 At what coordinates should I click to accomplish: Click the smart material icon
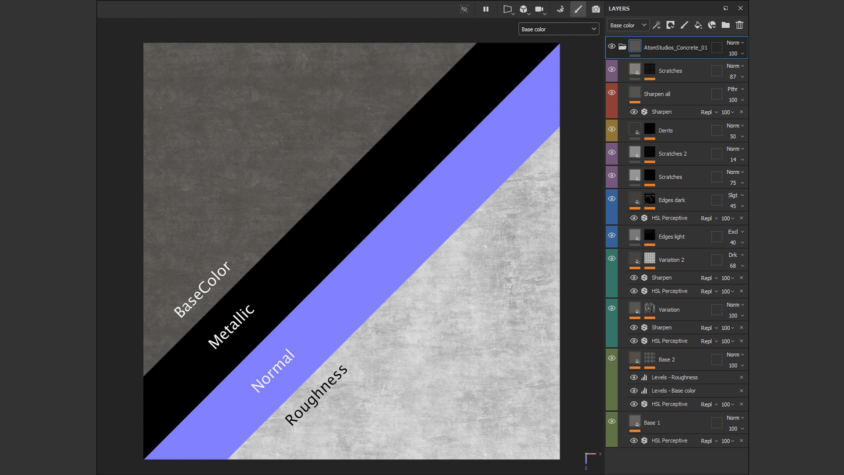click(x=712, y=25)
